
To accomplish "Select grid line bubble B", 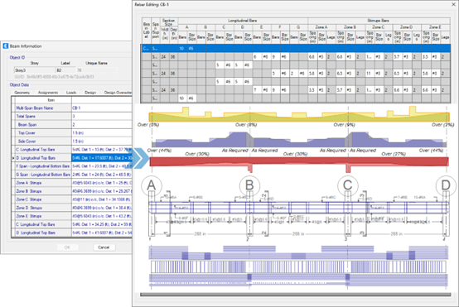I will tap(249, 185).
